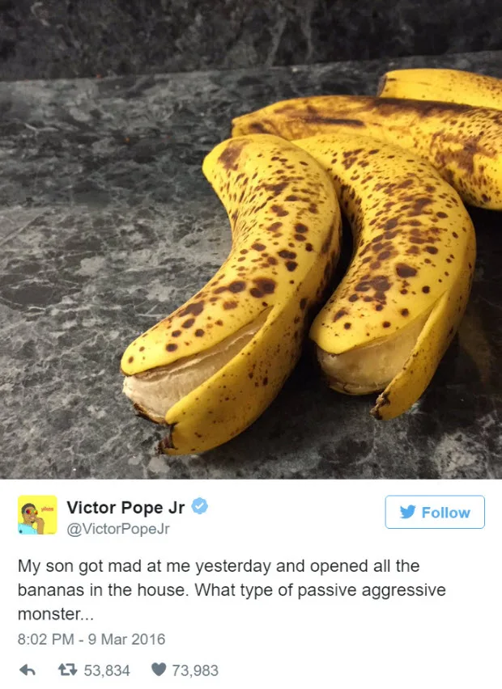
Task: Retweet using the retweet arrows icon
Action: pyautogui.click(x=68, y=670)
